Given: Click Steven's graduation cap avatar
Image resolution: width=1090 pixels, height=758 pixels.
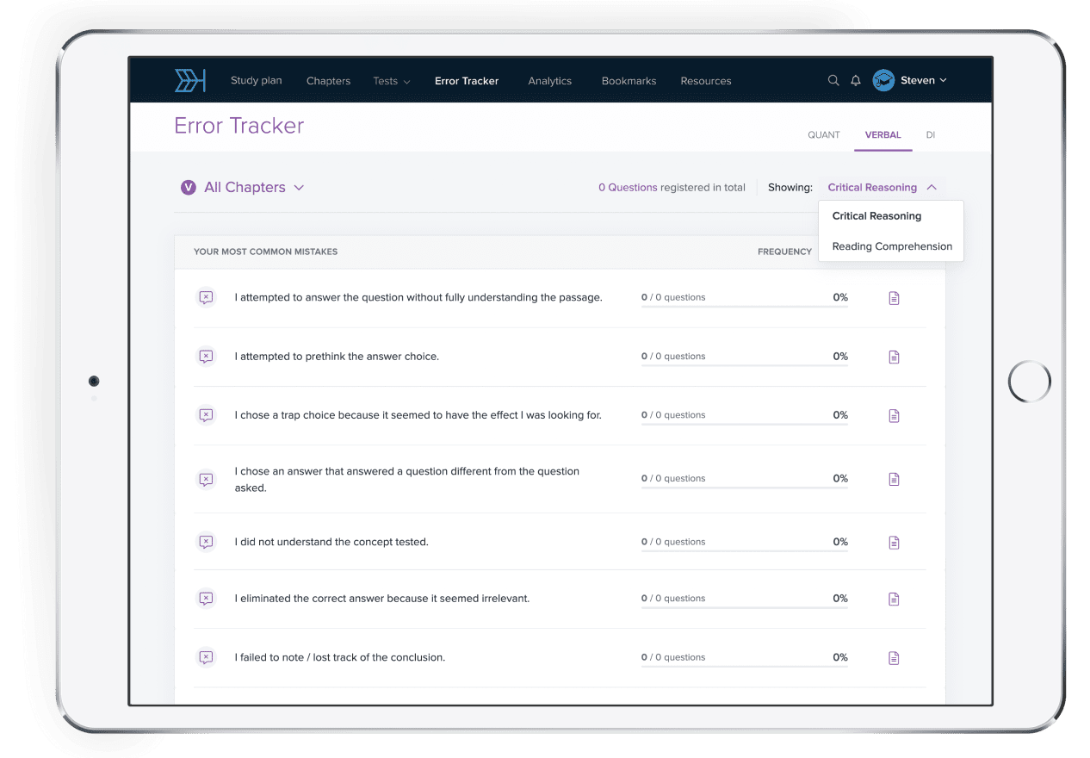Looking at the screenshot, I should pos(883,81).
